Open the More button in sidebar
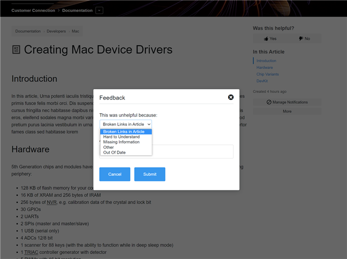This screenshot has width=347, height=259. 287,111
